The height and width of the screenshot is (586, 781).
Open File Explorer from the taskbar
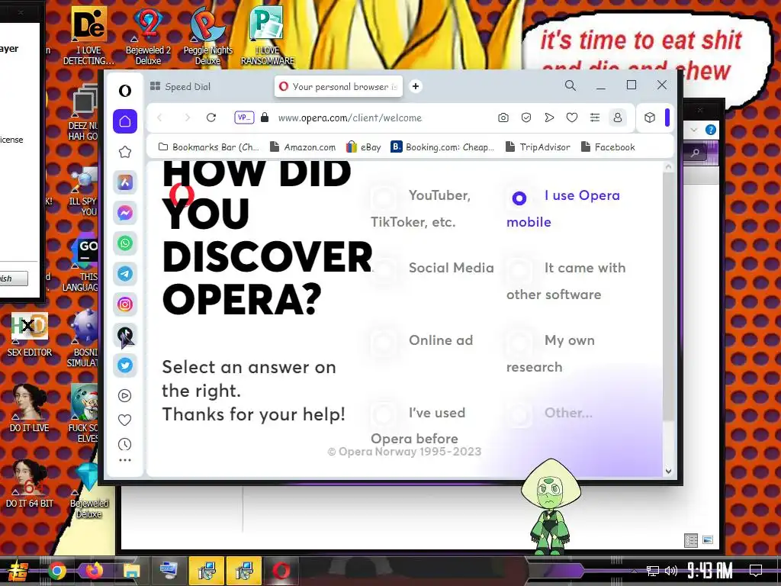tap(131, 571)
